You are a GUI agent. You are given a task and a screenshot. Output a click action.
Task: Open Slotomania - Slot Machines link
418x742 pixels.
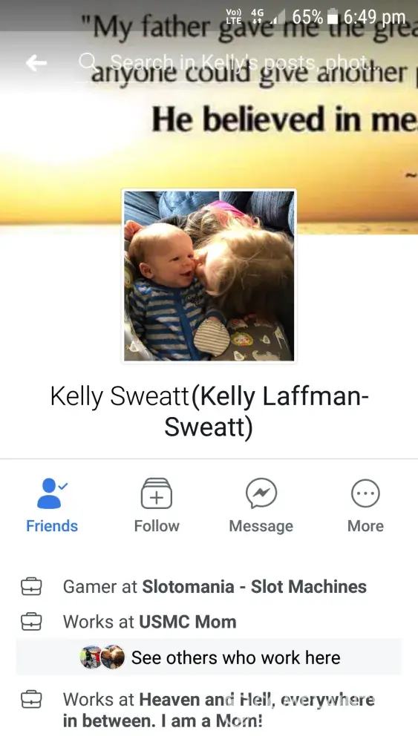coord(254,587)
